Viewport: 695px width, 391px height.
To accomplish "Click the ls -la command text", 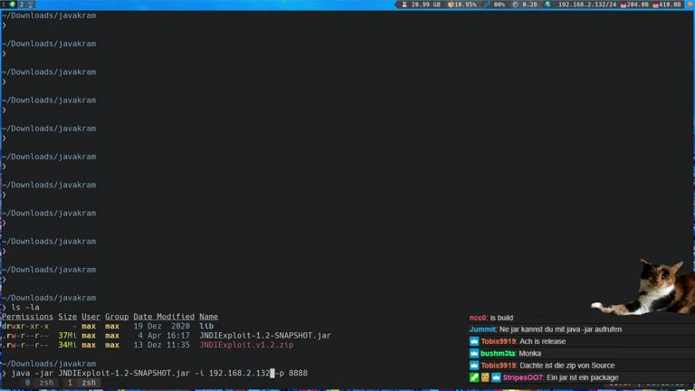I will coord(25,307).
